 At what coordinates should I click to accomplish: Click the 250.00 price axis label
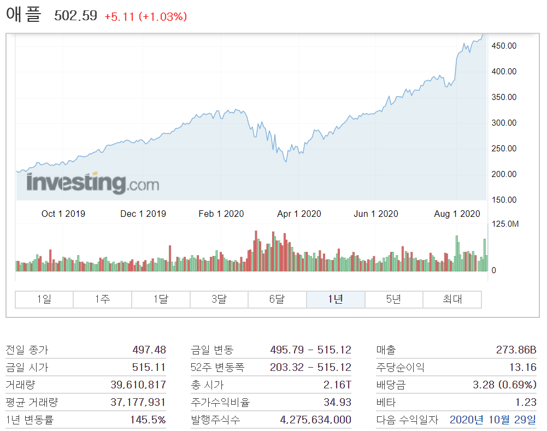(x=504, y=149)
